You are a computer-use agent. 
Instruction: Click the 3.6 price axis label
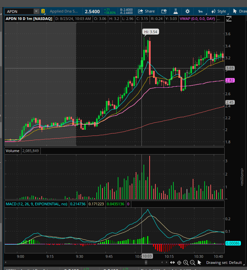click(228, 34)
